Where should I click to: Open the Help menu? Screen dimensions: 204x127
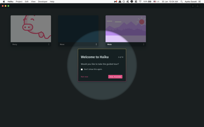click(52, 2)
